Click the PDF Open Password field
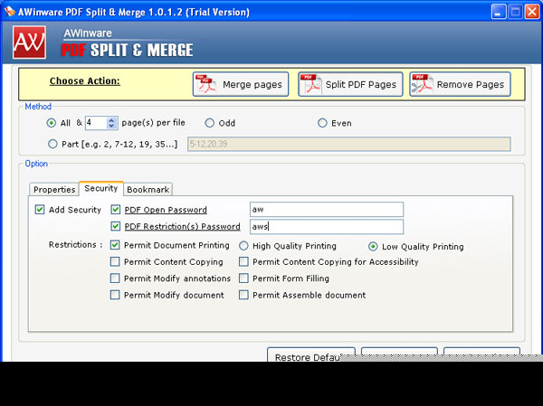The image size is (543, 406). click(x=327, y=210)
